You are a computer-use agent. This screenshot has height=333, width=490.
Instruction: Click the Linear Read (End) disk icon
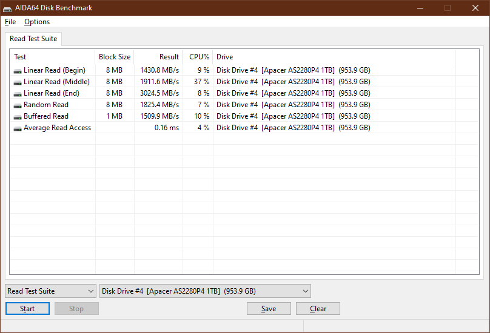pos(18,94)
